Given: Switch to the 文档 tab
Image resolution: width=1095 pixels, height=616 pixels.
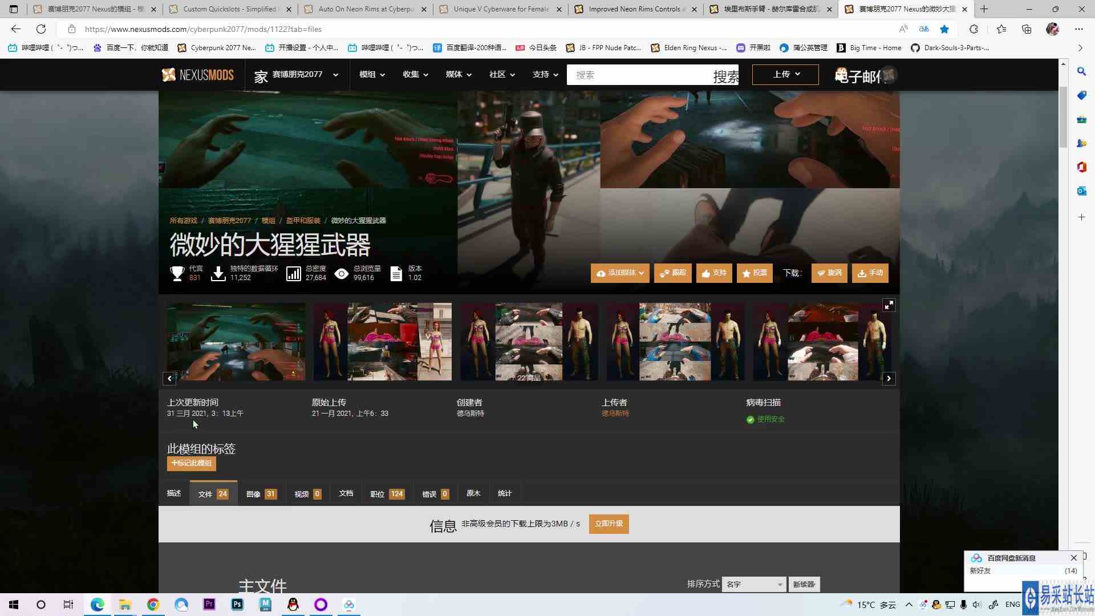Looking at the screenshot, I should point(346,494).
